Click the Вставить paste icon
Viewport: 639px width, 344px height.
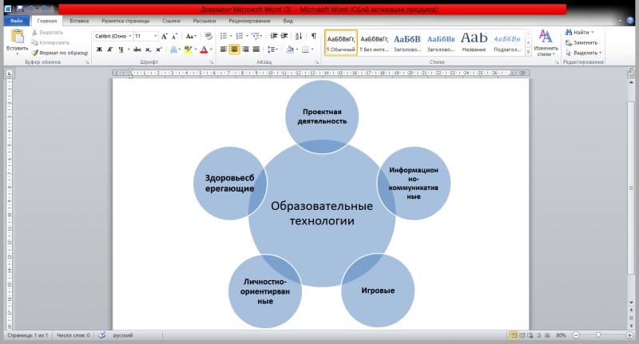tap(17, 37)
